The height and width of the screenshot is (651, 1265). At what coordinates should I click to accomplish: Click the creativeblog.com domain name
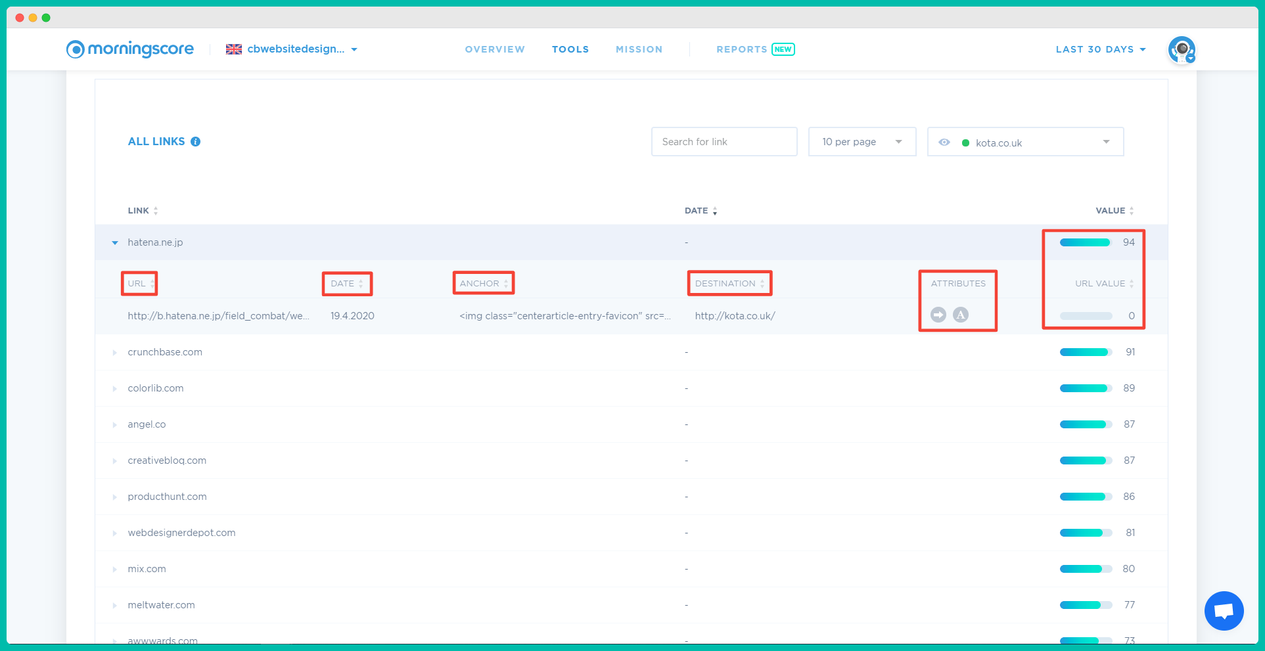(167, 460)
